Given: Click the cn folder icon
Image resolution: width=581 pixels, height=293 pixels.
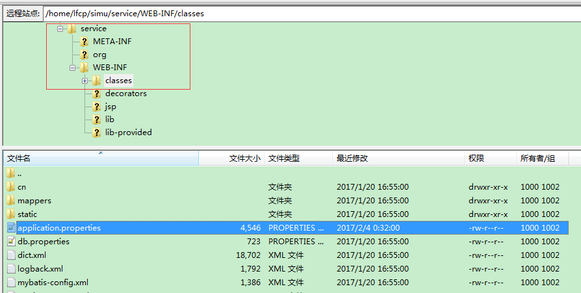Looking at the screenshot, I should 11,186.
